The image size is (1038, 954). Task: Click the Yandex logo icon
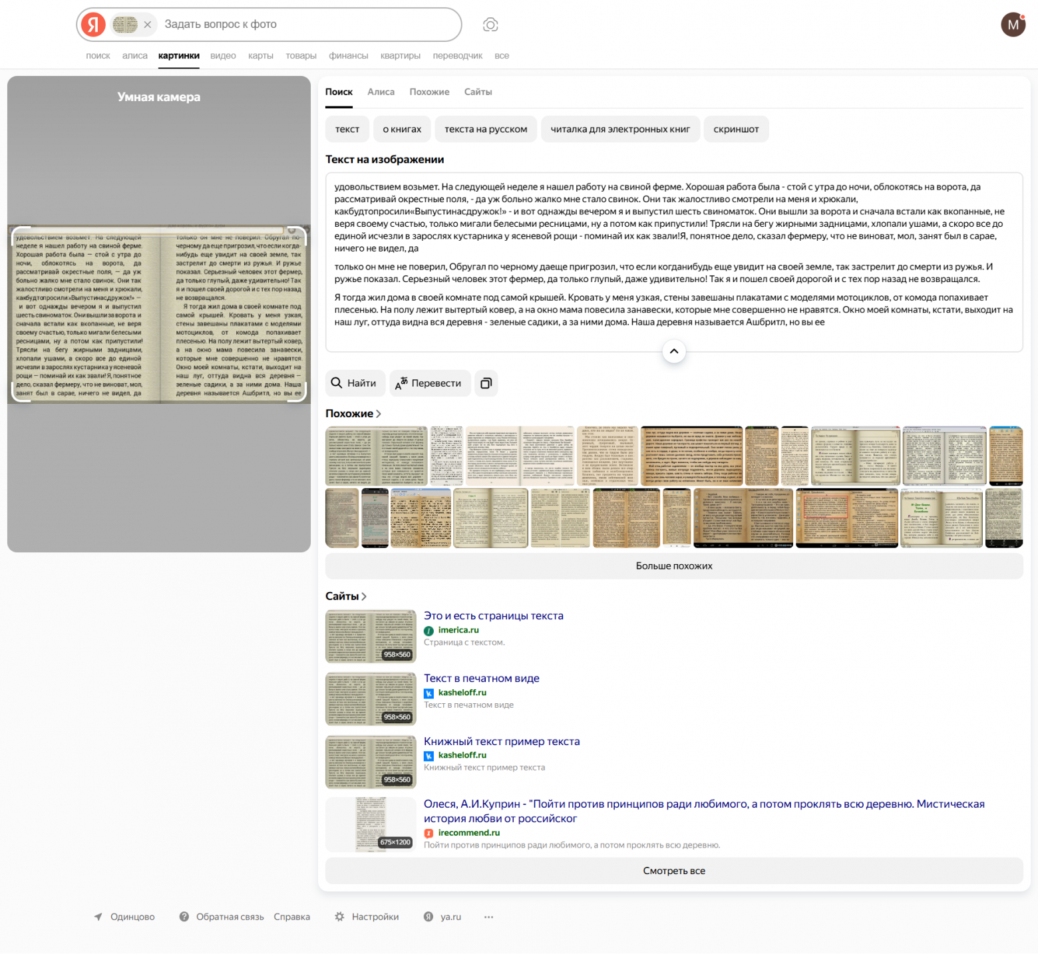[94, 25]
